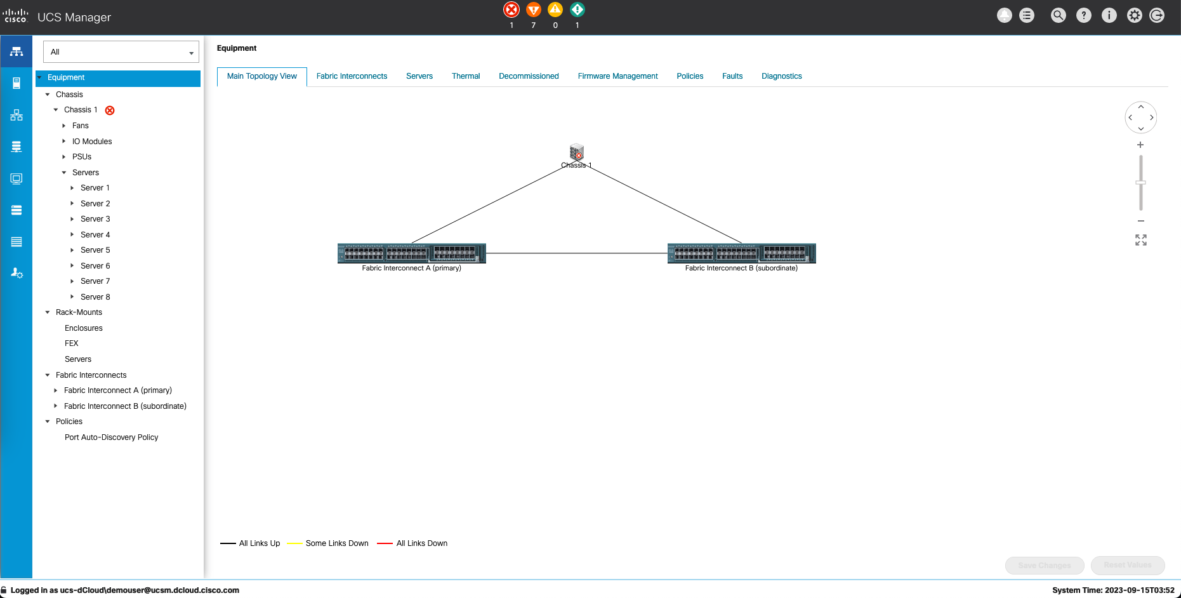Open the Servers section in the left navigation bar
The width and height of the screenshot is (1181, 598).
click(x=16, y=83)
